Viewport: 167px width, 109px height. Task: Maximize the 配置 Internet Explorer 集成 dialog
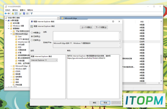[113, 21]
